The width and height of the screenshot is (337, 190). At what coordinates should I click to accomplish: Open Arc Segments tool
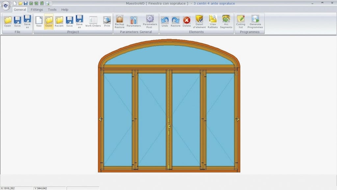tap(226, 21)
